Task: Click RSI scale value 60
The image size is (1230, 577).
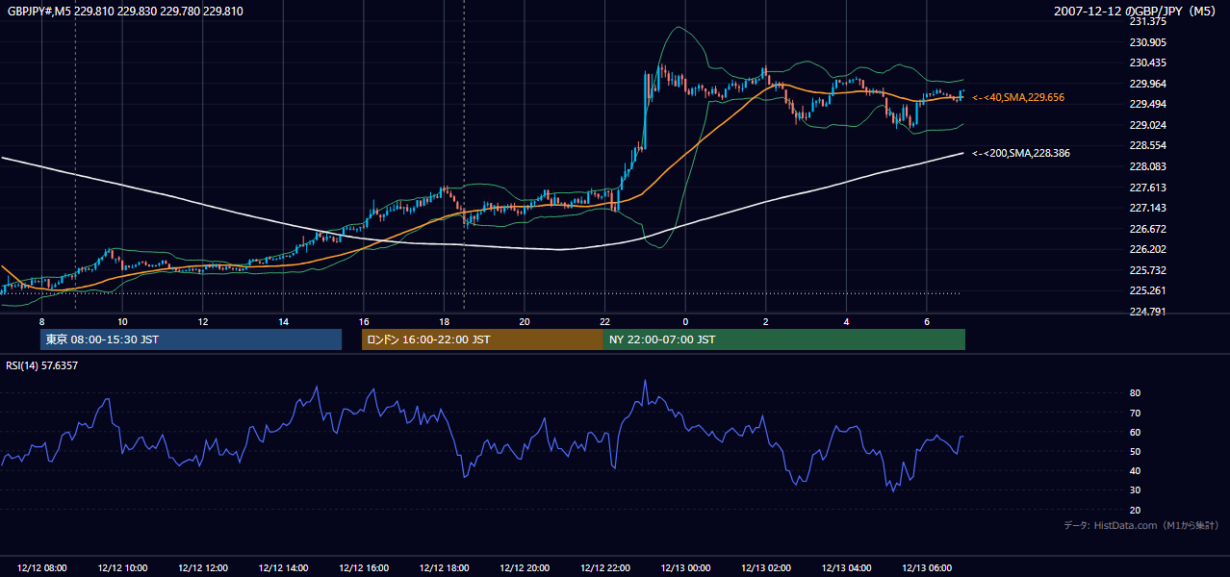Action: click(1135, 433)
